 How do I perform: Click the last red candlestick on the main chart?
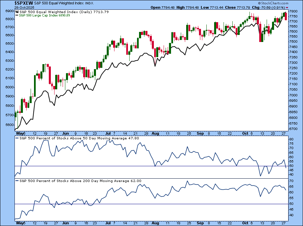[286, 16]
